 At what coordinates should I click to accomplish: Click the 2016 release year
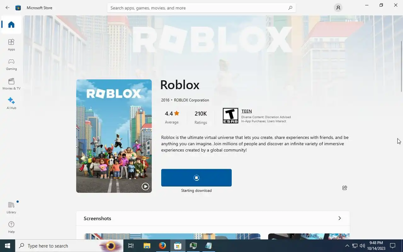pyautogui.click(x=165, y=100)
